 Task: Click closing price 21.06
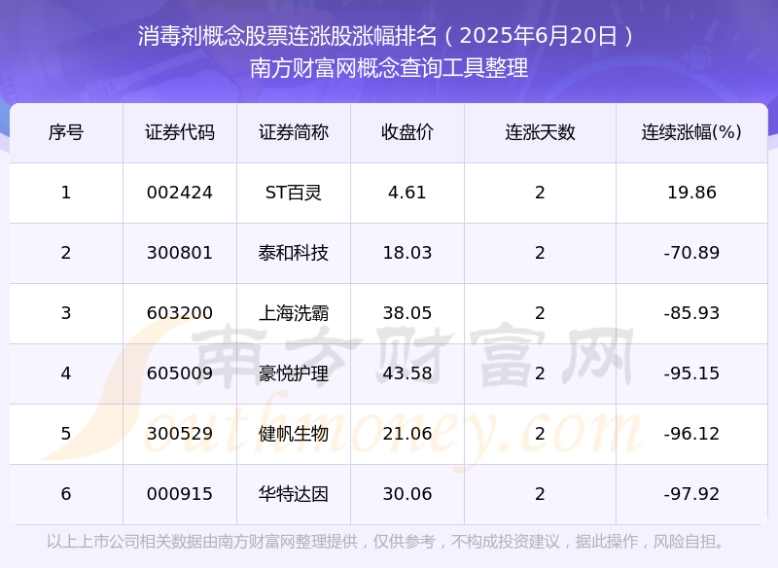click(407, 434)
